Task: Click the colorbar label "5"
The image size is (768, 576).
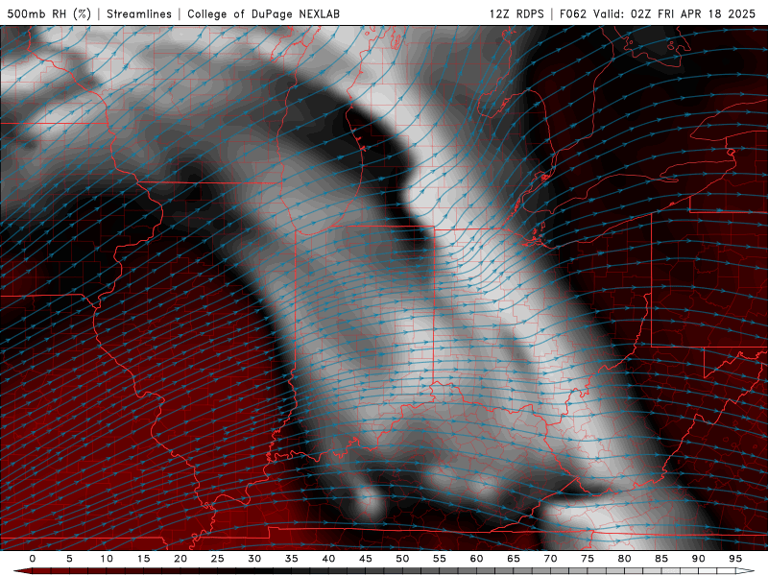Action: (x=69, y=559)
